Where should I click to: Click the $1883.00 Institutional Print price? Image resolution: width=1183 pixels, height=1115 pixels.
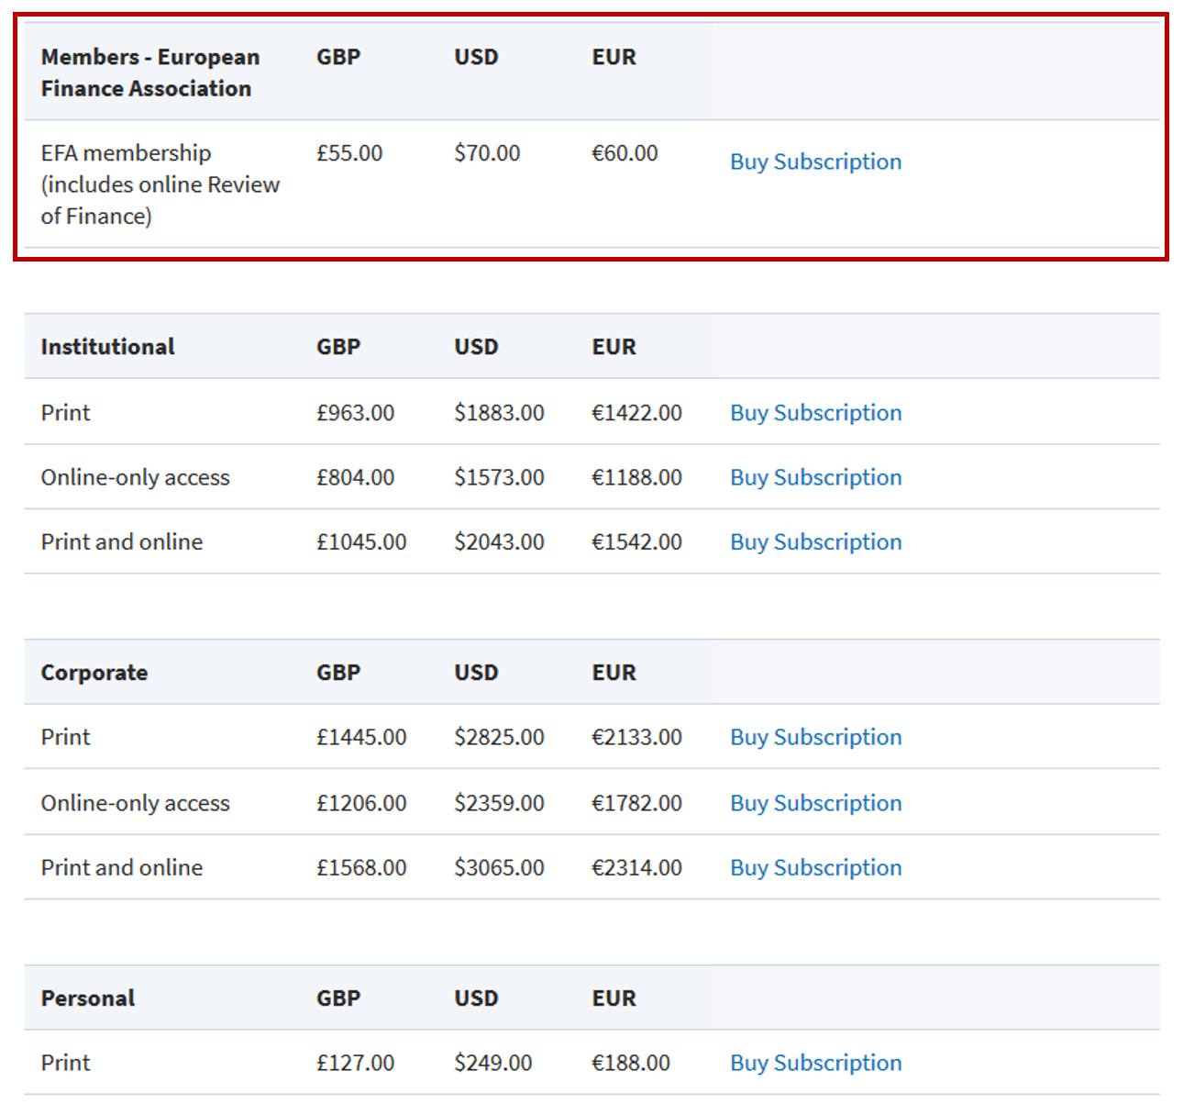pos(499,413)
